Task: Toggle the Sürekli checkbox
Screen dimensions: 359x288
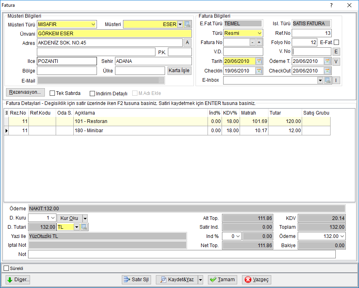Action: [6, 268]
